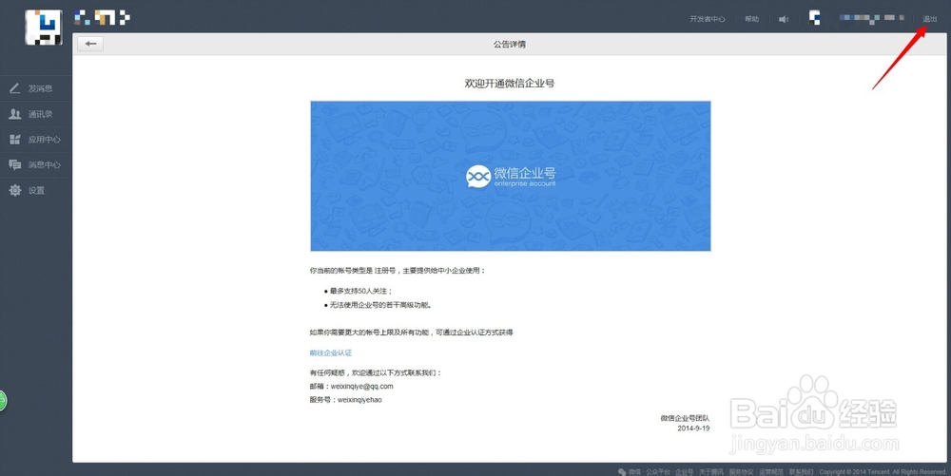Viewport: 951px width, 476px height.
Task: Click 微信企业号团队 signature text
Action: 685,418
